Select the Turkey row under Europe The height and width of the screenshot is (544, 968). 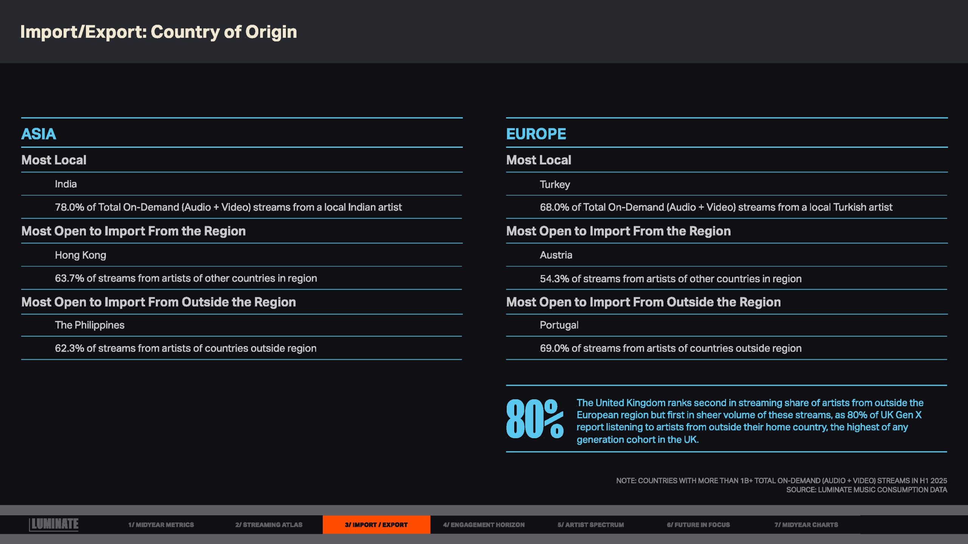(x=554, y=184)
